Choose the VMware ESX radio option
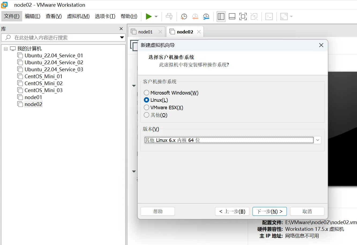Screen dimensions: 357x245 [x=146, y=107]
